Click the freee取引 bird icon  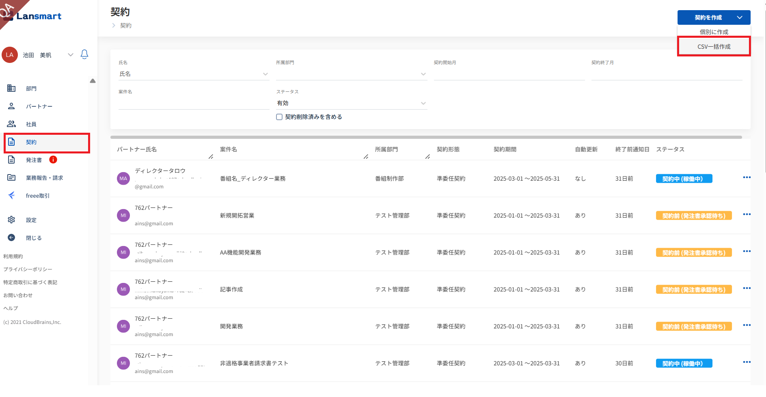click(11, 196)
